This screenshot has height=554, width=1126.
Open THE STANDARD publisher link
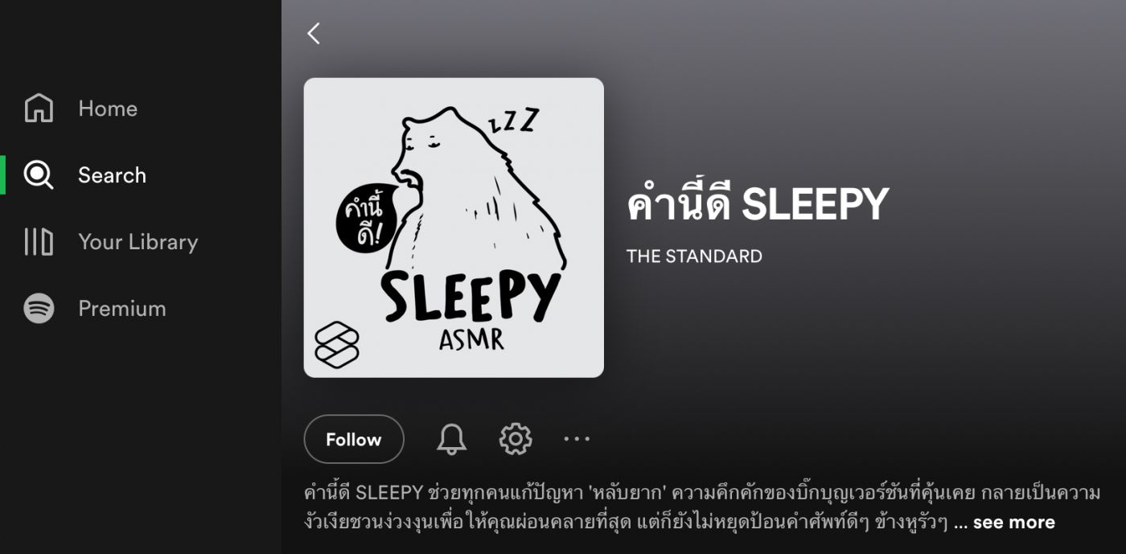pos(694,256)
